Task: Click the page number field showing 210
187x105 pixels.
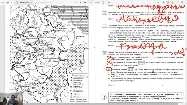Action: [x=91, y=2]
